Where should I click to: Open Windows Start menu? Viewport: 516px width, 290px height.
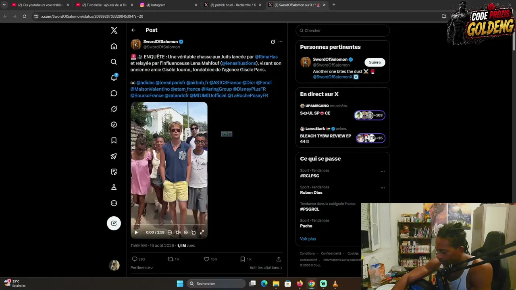(180, 284)
